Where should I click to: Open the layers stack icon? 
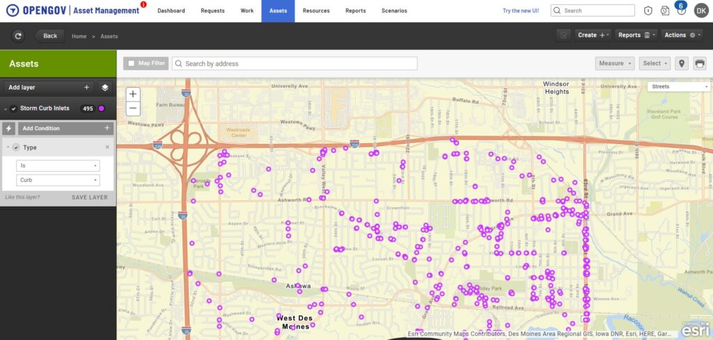click(x=104, y=88)
